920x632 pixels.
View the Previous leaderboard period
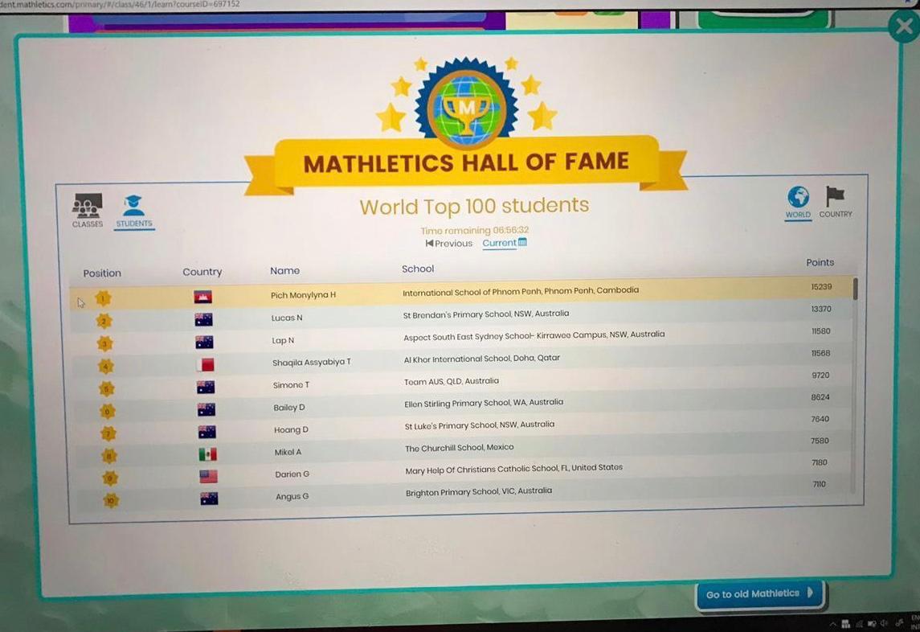point(449,243)
